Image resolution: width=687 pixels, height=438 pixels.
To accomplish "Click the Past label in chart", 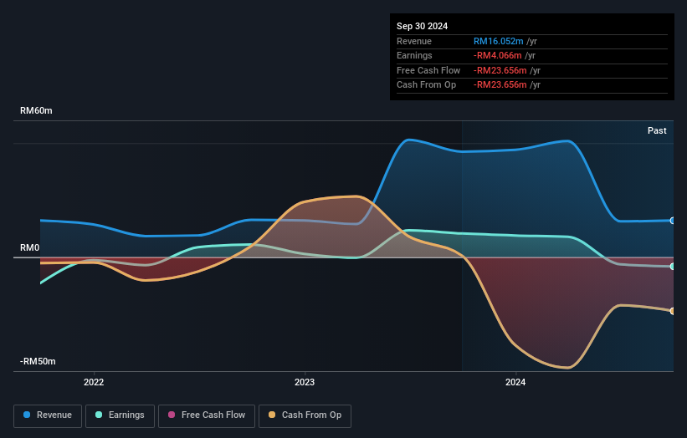I will pos(657,130).
